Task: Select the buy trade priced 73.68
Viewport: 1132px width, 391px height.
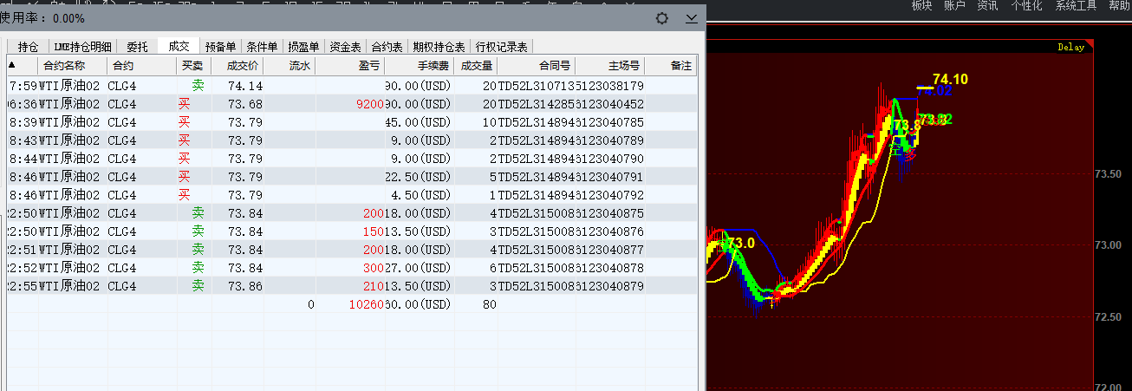Action: tap(352, 104)
